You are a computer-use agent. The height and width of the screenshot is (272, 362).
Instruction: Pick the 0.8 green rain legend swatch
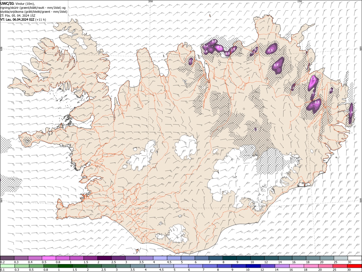[51, 266]
